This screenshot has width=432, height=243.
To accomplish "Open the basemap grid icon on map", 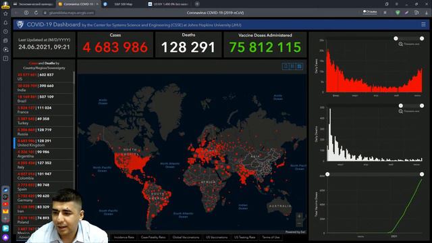I will 300,66.
